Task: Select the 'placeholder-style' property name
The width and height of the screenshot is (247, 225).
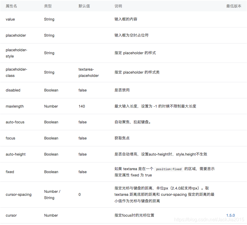Action: click(16, 53)
